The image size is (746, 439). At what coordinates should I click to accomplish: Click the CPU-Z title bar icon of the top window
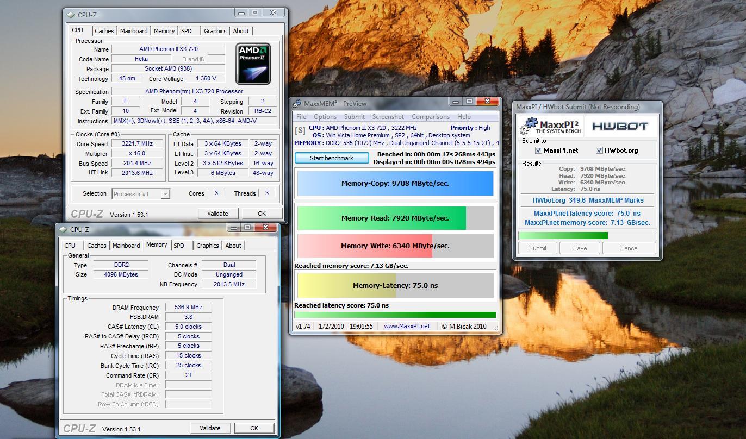(71, 15)
